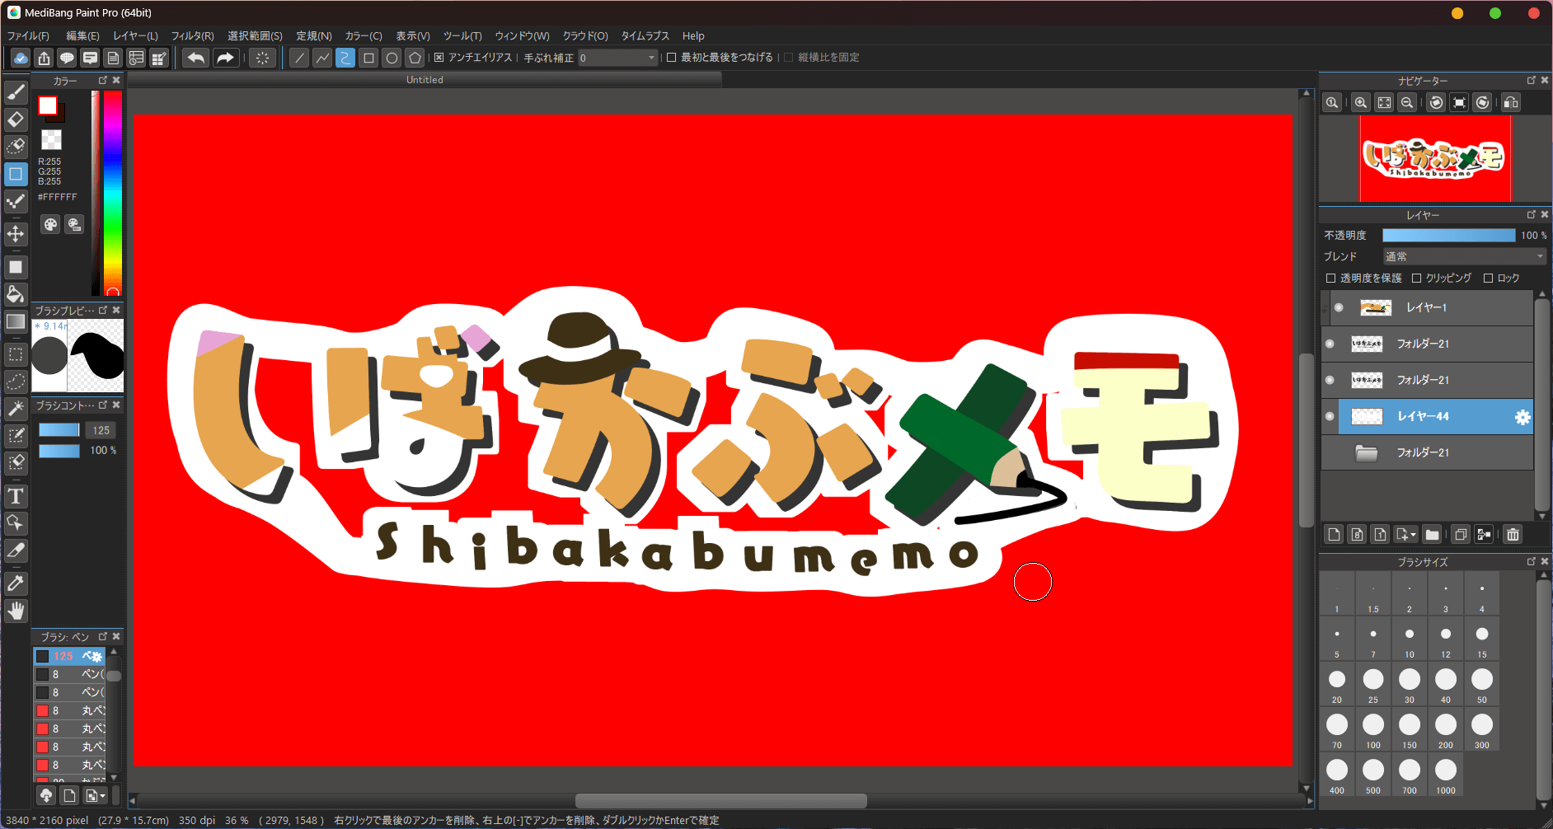The height and width of the screenshot is (829, 1553).
Task: Select the Eraser tool
Action: [x=16, y=119]
